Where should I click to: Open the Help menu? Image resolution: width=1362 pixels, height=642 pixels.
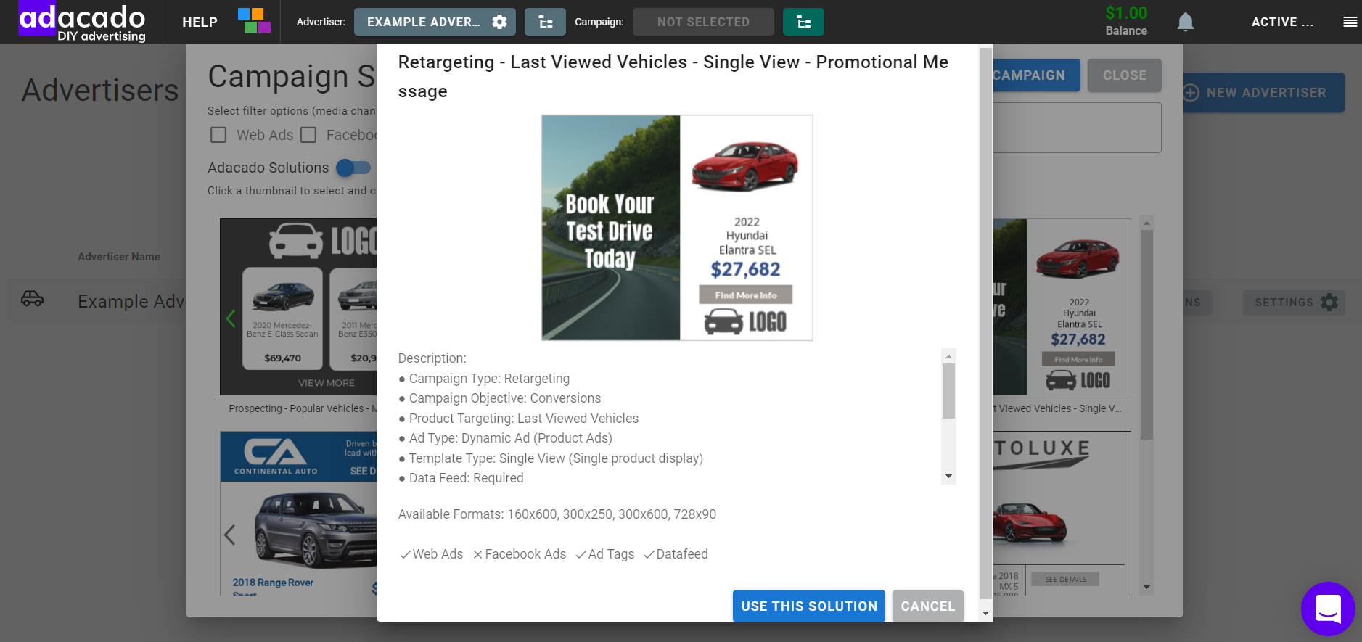click(200, 22)
